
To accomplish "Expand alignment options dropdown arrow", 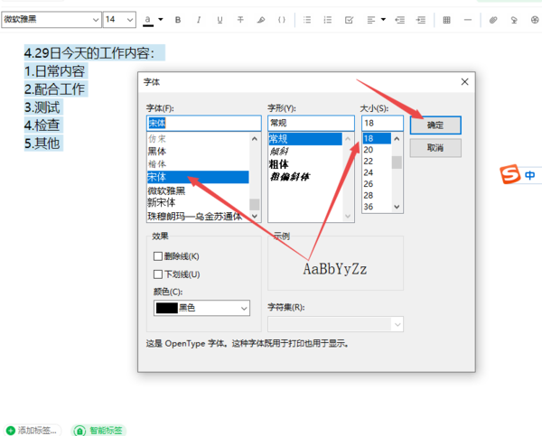I will coord(383,19).
